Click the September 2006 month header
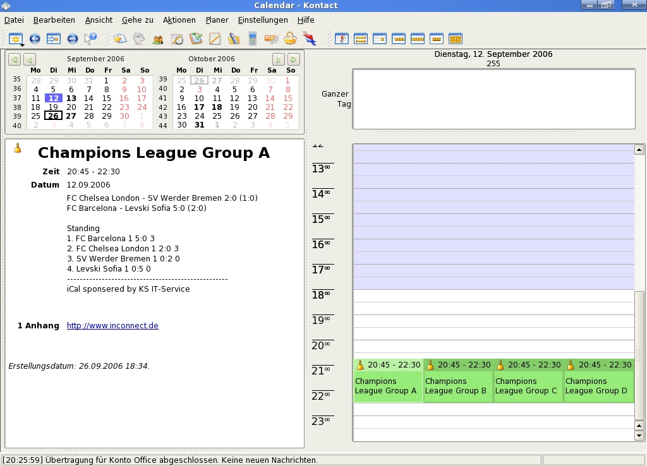 (95, 59)
